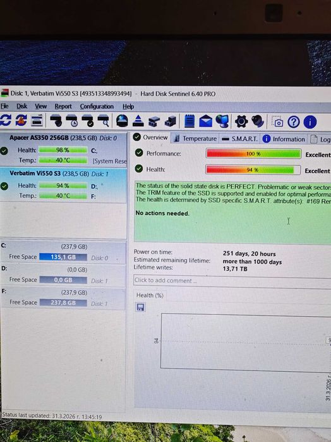The image size is (331, 442).
Task: Click the '251 days, 20 hours' value
Action: pos(249,254)
